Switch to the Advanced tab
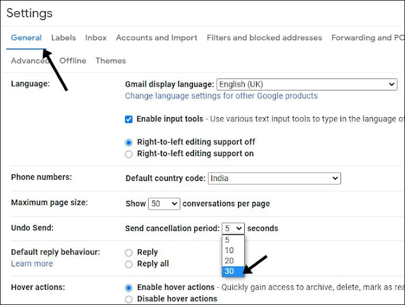The image size is (405, 305). [x=30, y=61]
